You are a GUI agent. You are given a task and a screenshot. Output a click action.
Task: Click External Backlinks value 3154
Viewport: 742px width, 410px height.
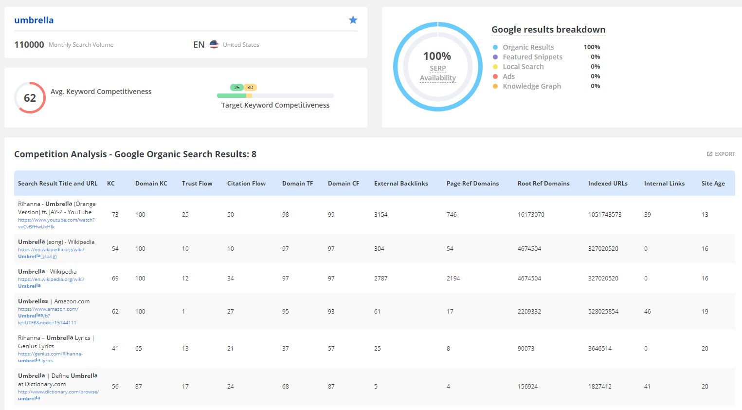[381, 215]
